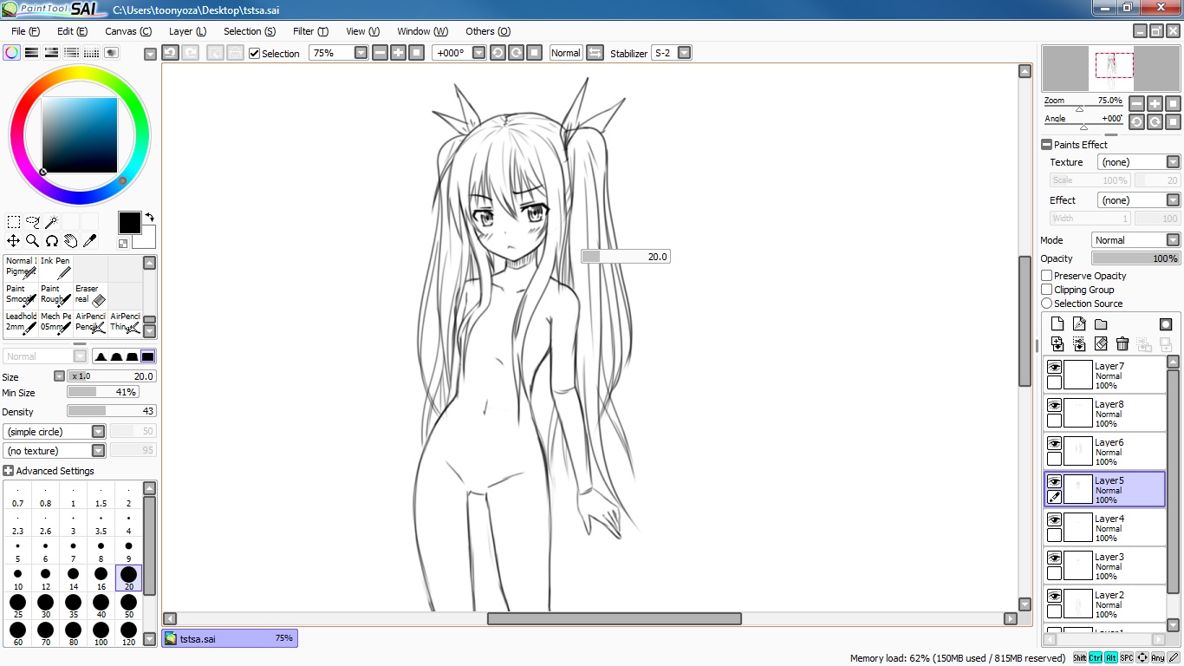The width and height of the screenshot is (1184, 666).
Task: Delete the current layer with trash icon
Action: pos(1122,344)
